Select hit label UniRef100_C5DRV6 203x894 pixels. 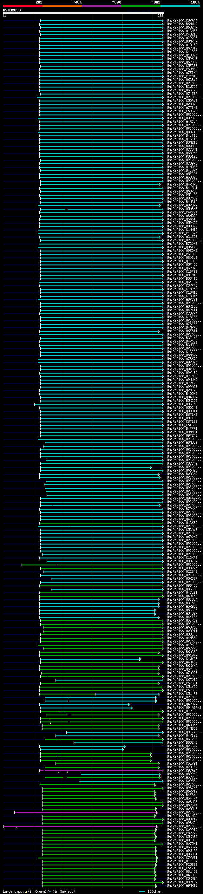click(x=182, y=101)
